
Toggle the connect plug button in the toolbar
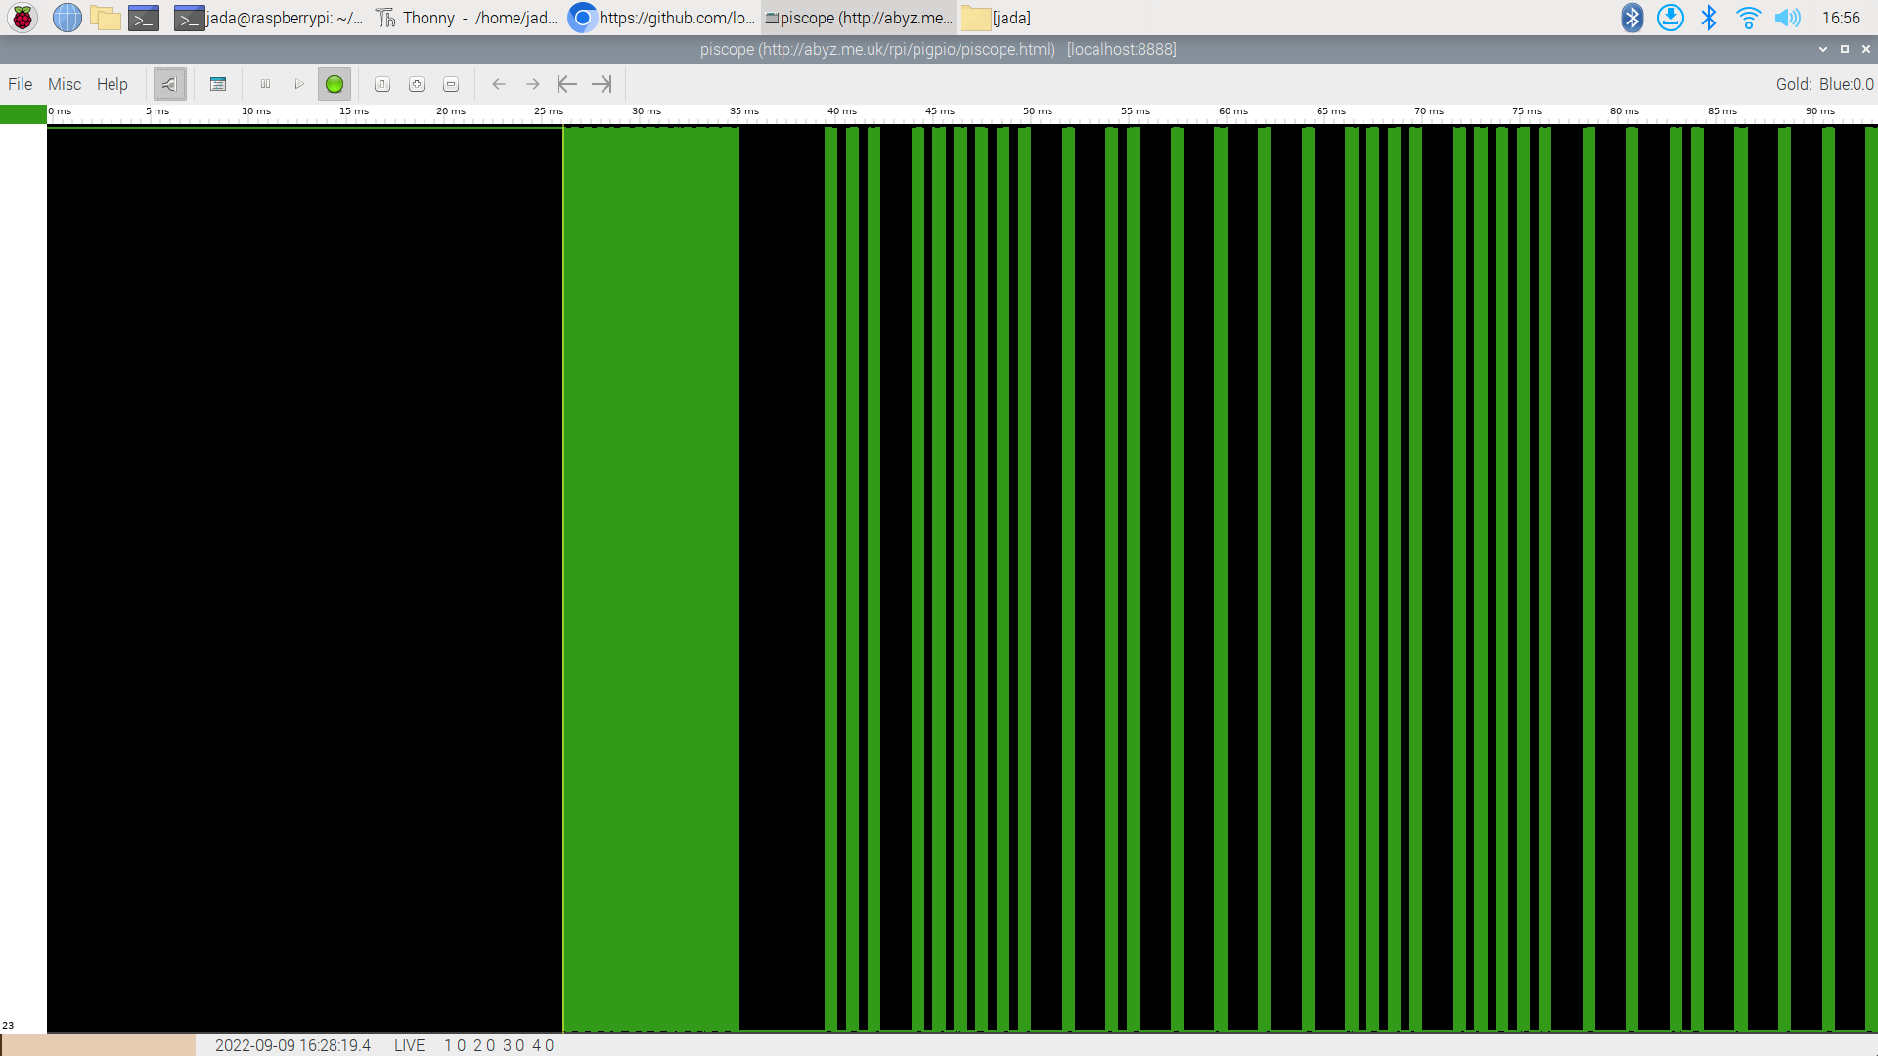pos(169,84)
